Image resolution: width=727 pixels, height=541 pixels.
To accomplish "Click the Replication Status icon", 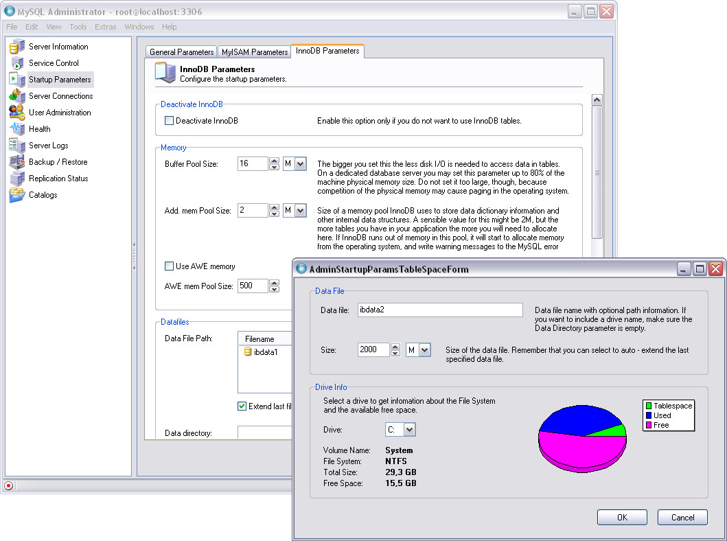I will (x=17, y=178).
